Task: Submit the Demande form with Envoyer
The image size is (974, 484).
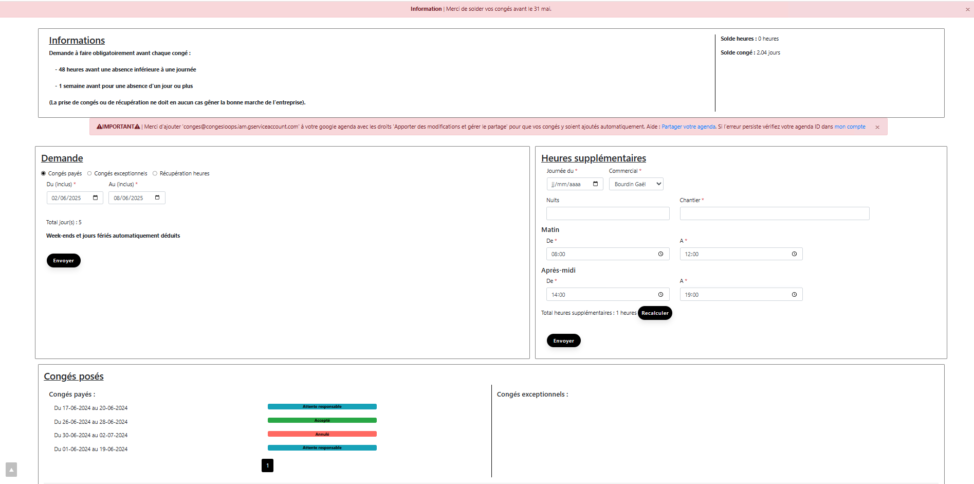Action: pos(63,261)
